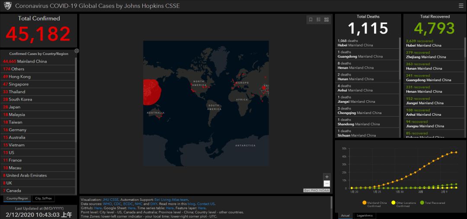Click Chongqing 3 deaths entry

(367, 111)
